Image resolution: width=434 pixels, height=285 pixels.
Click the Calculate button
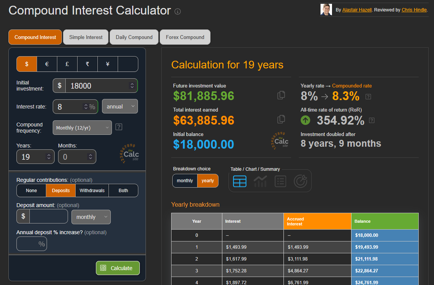coord(118,268)
